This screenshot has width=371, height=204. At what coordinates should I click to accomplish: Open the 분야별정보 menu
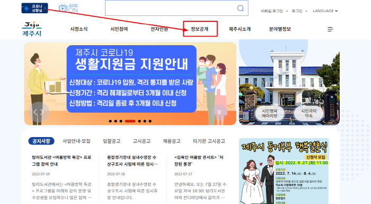(x=280, y=29)
